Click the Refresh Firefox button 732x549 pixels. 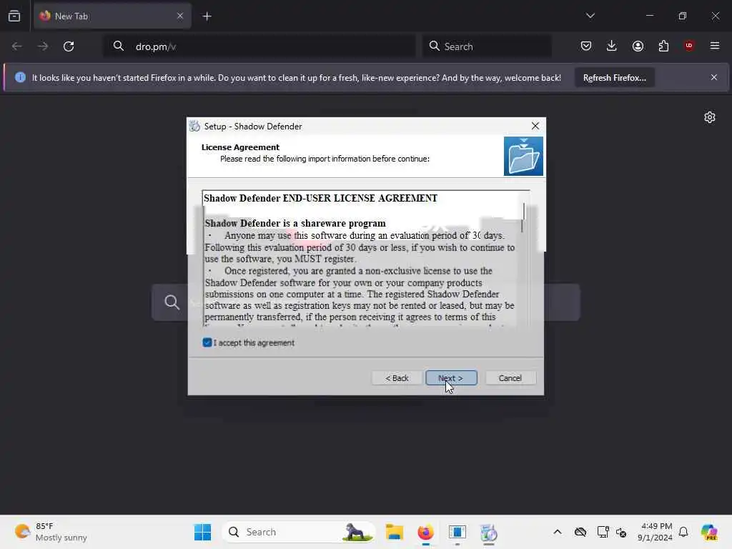click(614, 77)
